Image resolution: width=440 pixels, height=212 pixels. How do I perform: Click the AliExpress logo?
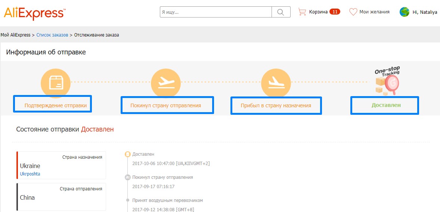pyautogui.click(x=35, y=13)
